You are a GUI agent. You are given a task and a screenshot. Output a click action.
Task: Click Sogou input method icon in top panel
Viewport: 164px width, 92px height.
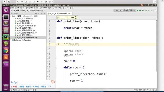point(142,5)
